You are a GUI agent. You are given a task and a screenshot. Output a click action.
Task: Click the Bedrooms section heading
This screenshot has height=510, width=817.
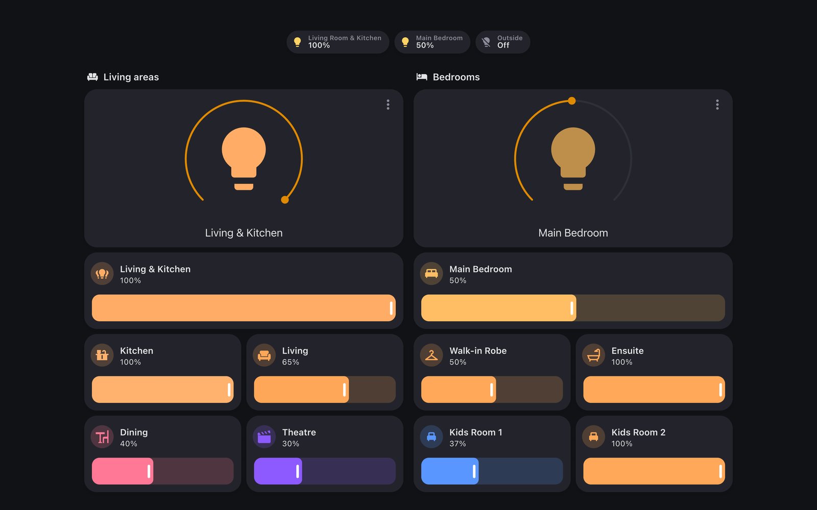pyautogui.click(x=456, y=77)
